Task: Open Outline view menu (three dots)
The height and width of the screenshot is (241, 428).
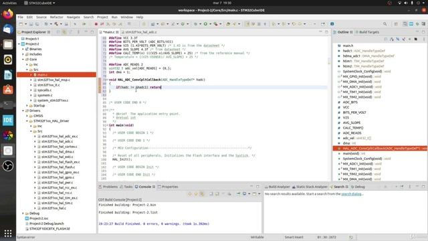Action: click(424, 39)
